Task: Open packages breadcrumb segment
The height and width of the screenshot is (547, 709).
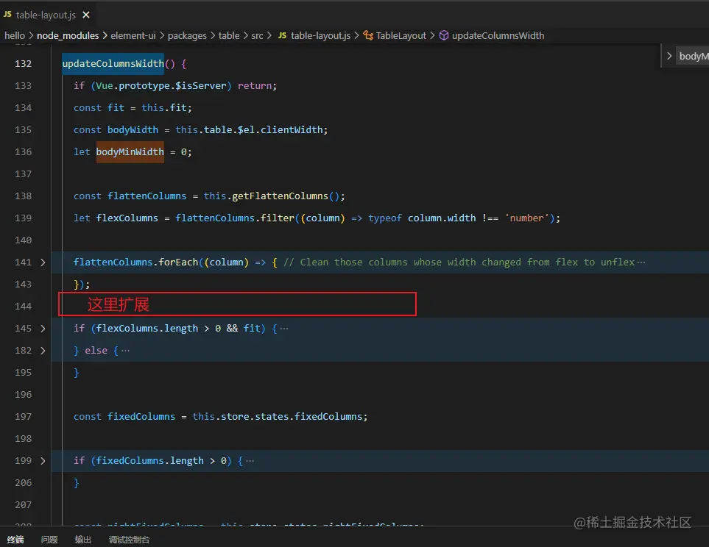Action: pos(187,36)
